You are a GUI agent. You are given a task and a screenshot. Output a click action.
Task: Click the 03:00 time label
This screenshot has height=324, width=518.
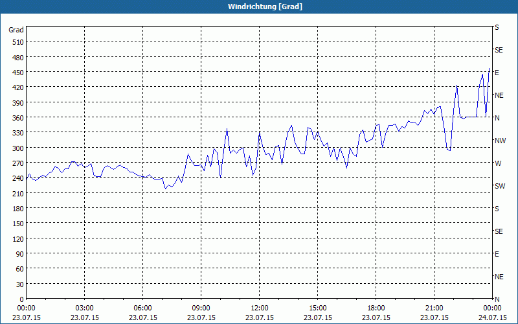85,308
